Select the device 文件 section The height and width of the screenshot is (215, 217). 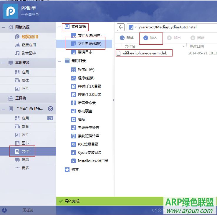(x=28, y=151)
